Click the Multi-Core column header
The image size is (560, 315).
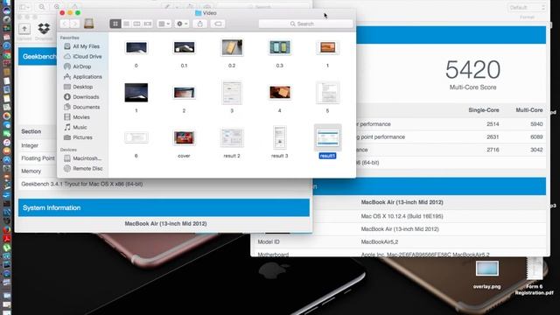[x=528, y=110]
